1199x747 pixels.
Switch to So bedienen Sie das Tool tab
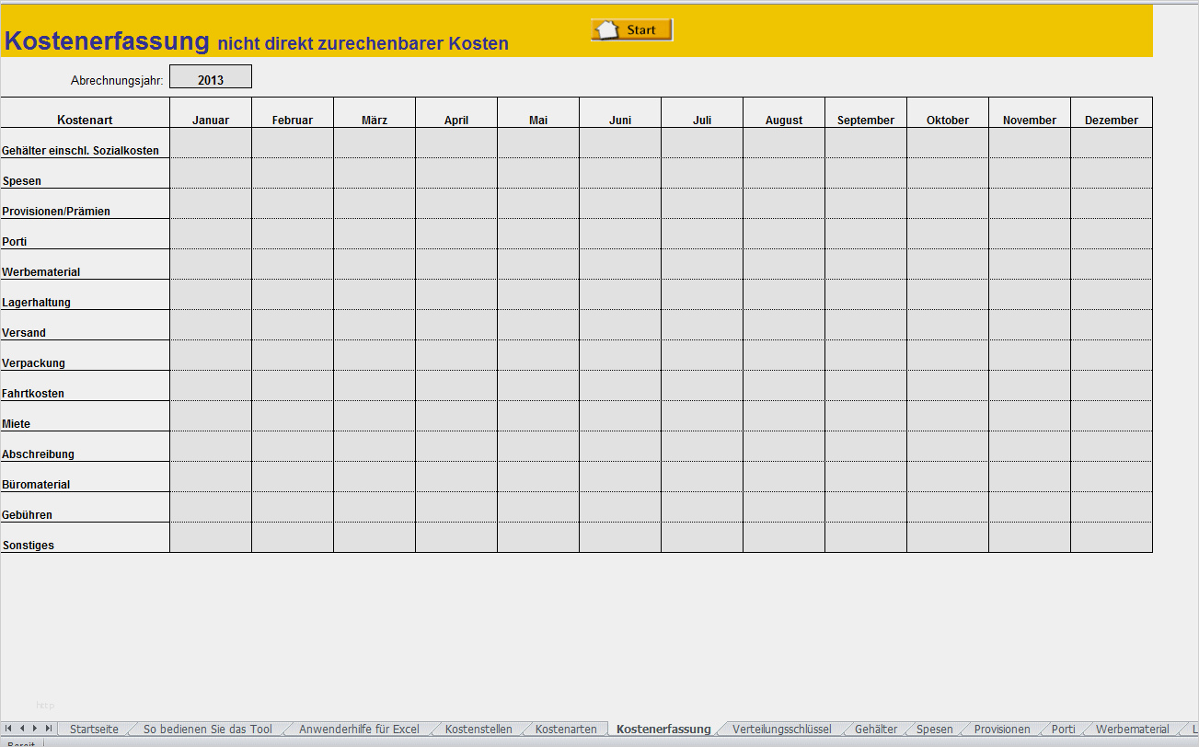point(207,729)
